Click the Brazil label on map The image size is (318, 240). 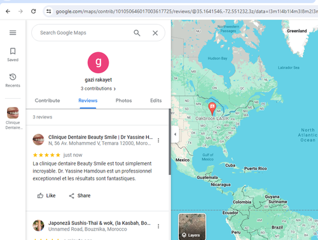(x=277, y=227)
